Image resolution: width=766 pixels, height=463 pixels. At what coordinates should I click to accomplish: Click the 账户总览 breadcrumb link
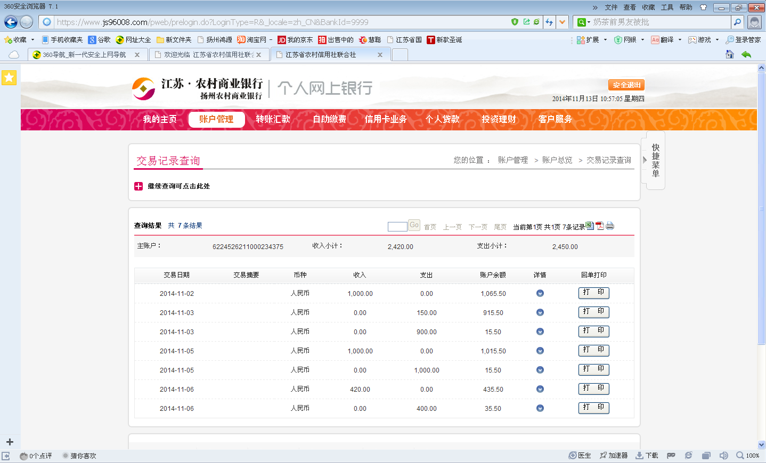(557, 160)
